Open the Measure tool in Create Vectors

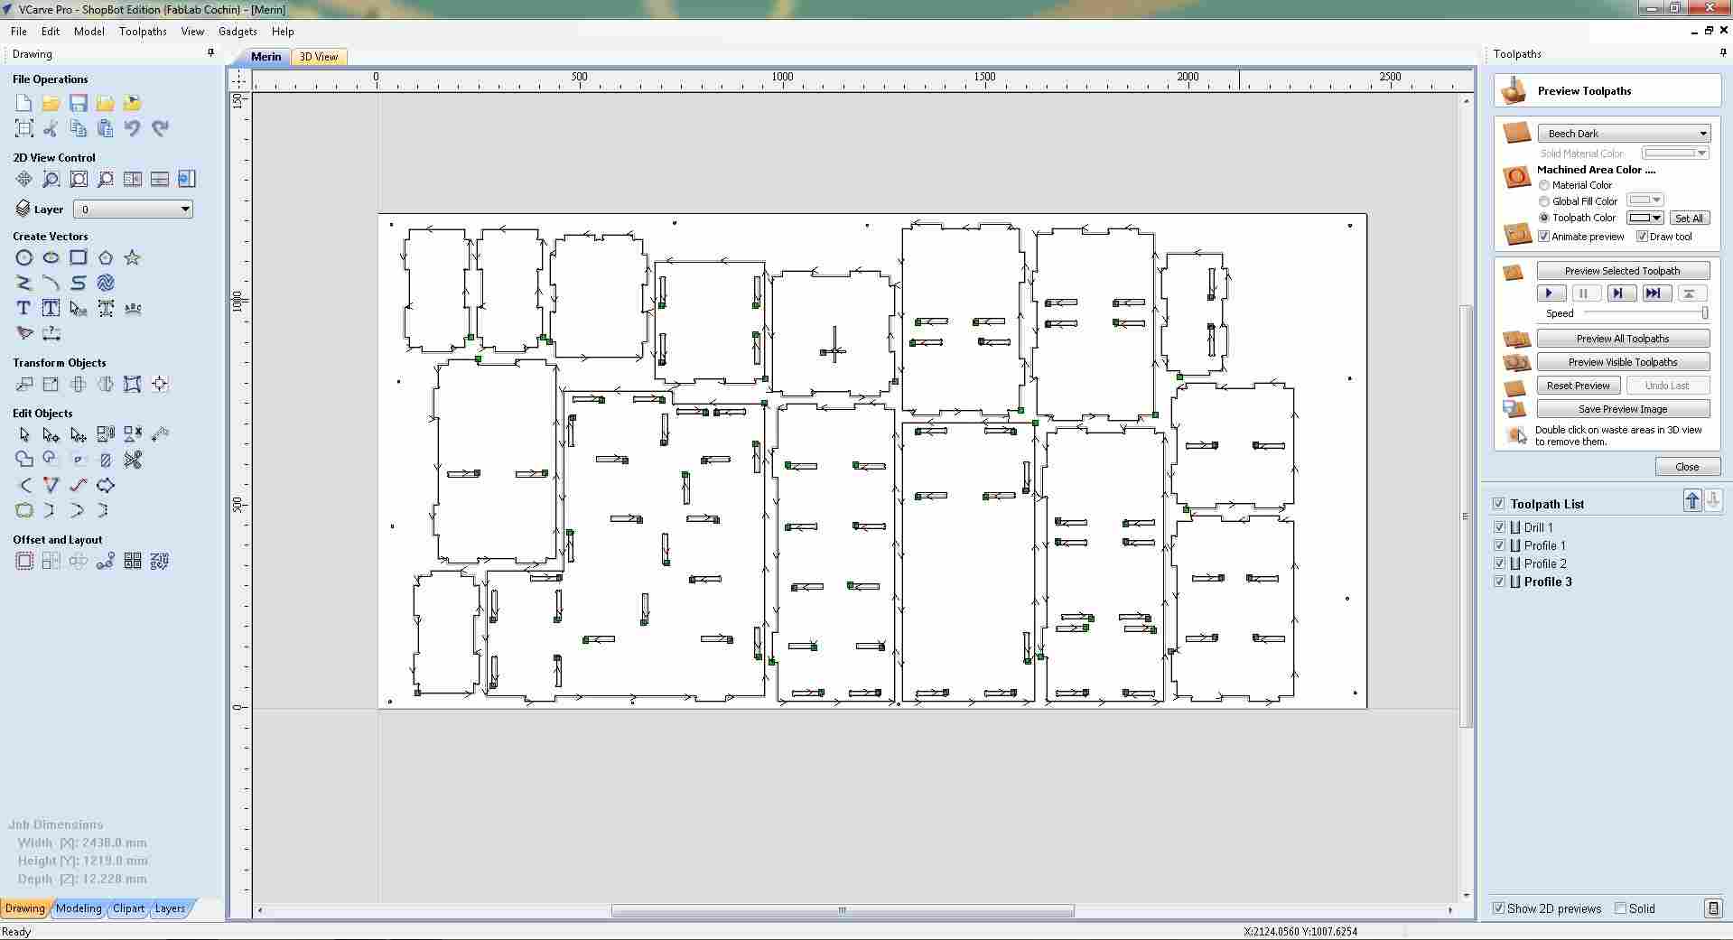(51, 334)
